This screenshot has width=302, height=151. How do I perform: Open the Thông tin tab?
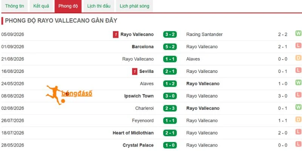click(15, 6)
